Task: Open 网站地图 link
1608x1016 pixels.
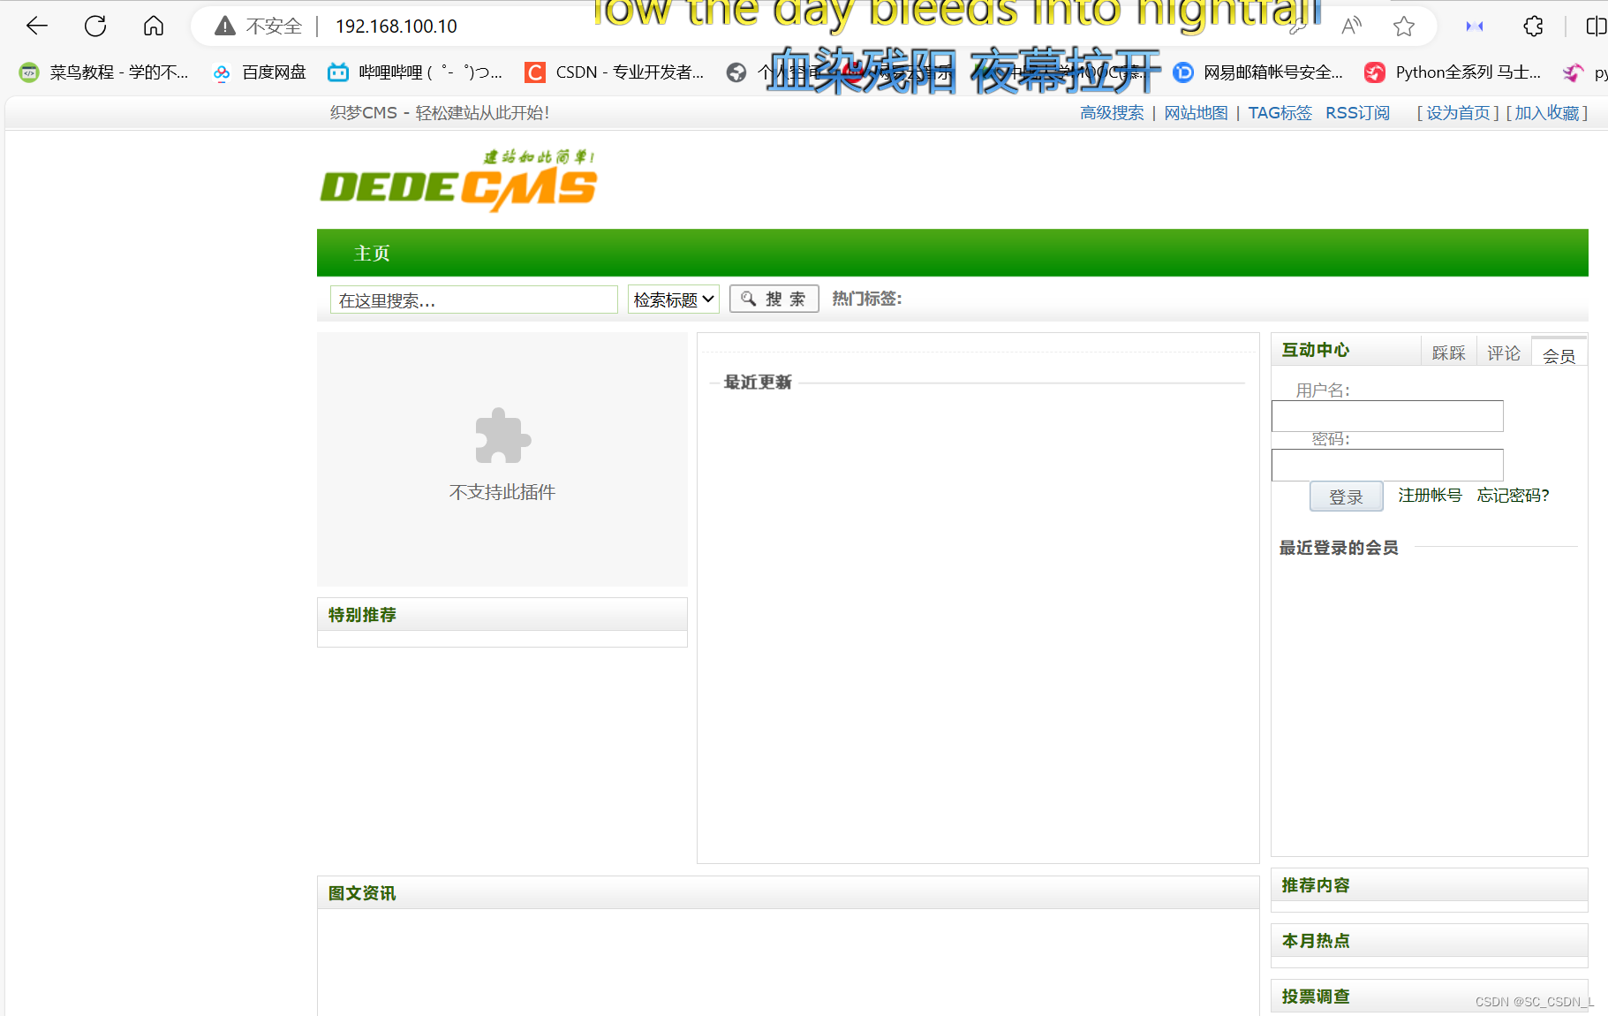Action: tap(1196, 113)
